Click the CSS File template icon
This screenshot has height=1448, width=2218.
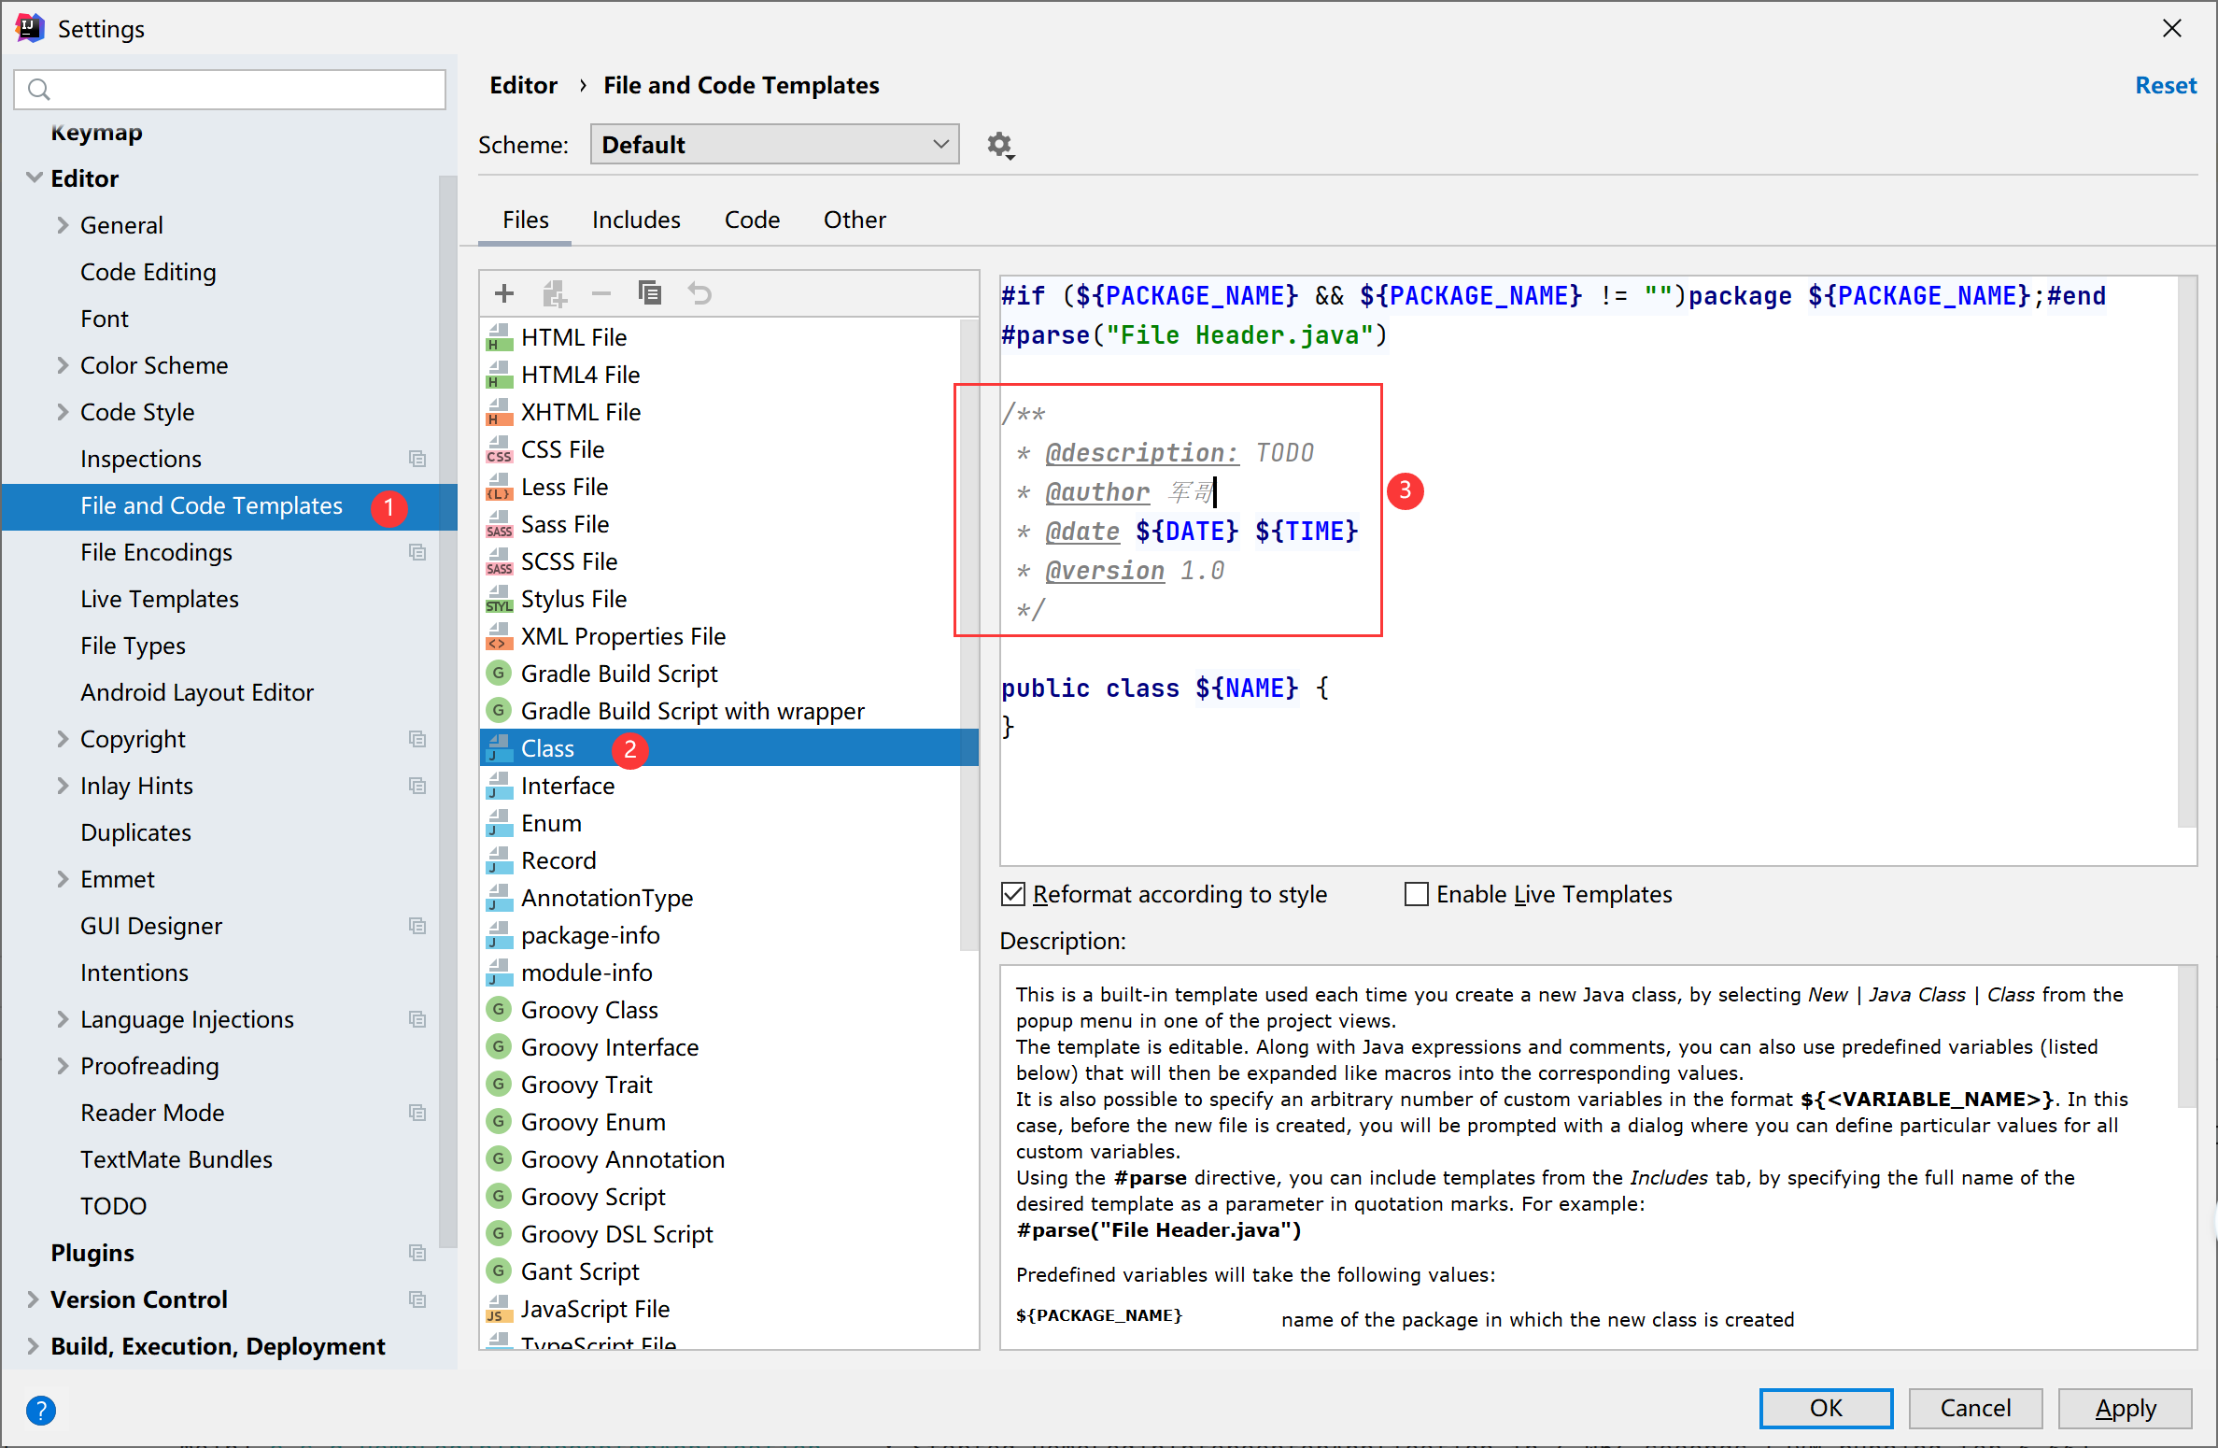[500, 449]
